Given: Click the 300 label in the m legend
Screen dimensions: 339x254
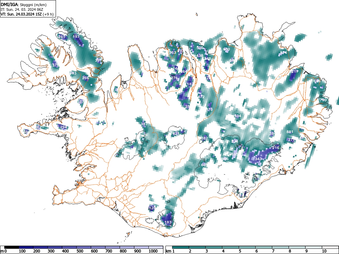Looking at the screenshot, I should [51, 251].
